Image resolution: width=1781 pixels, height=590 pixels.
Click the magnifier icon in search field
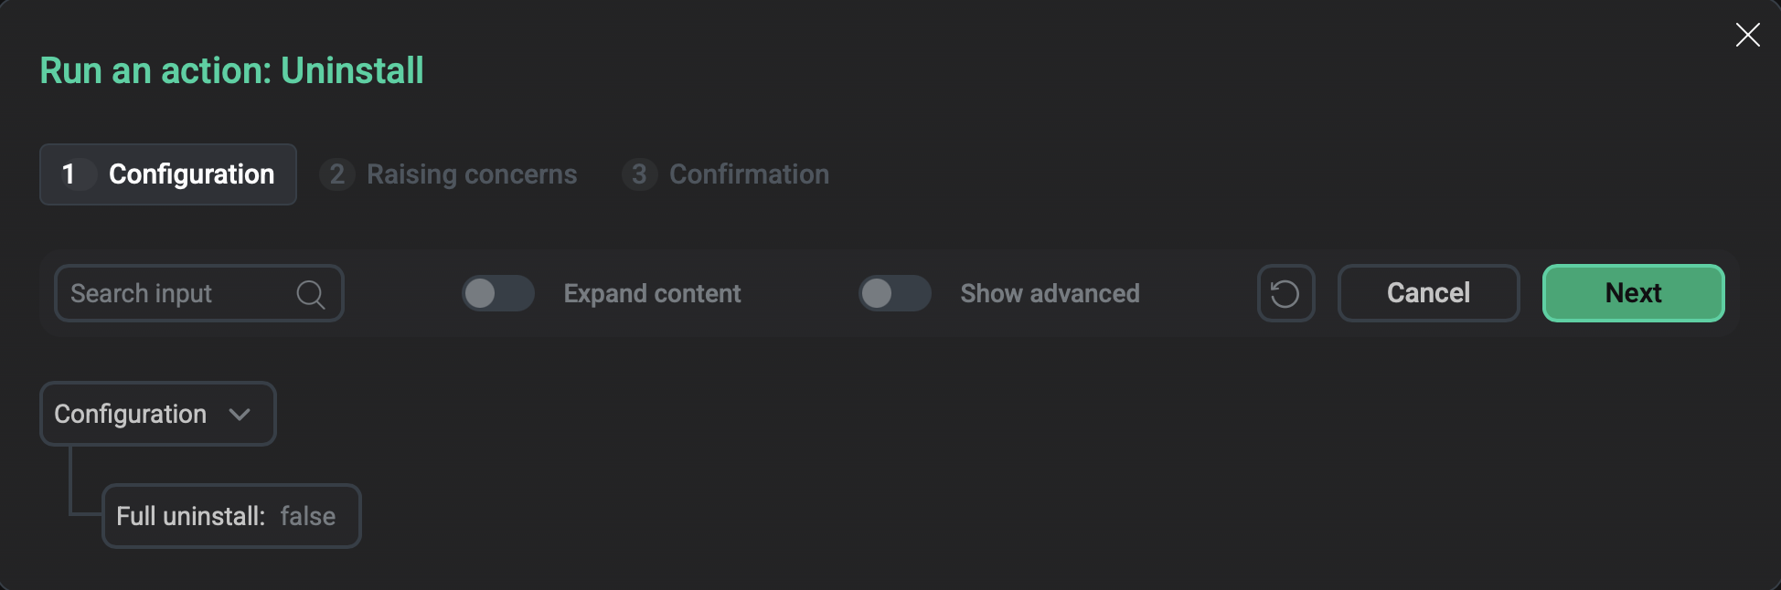coord(311,294)
